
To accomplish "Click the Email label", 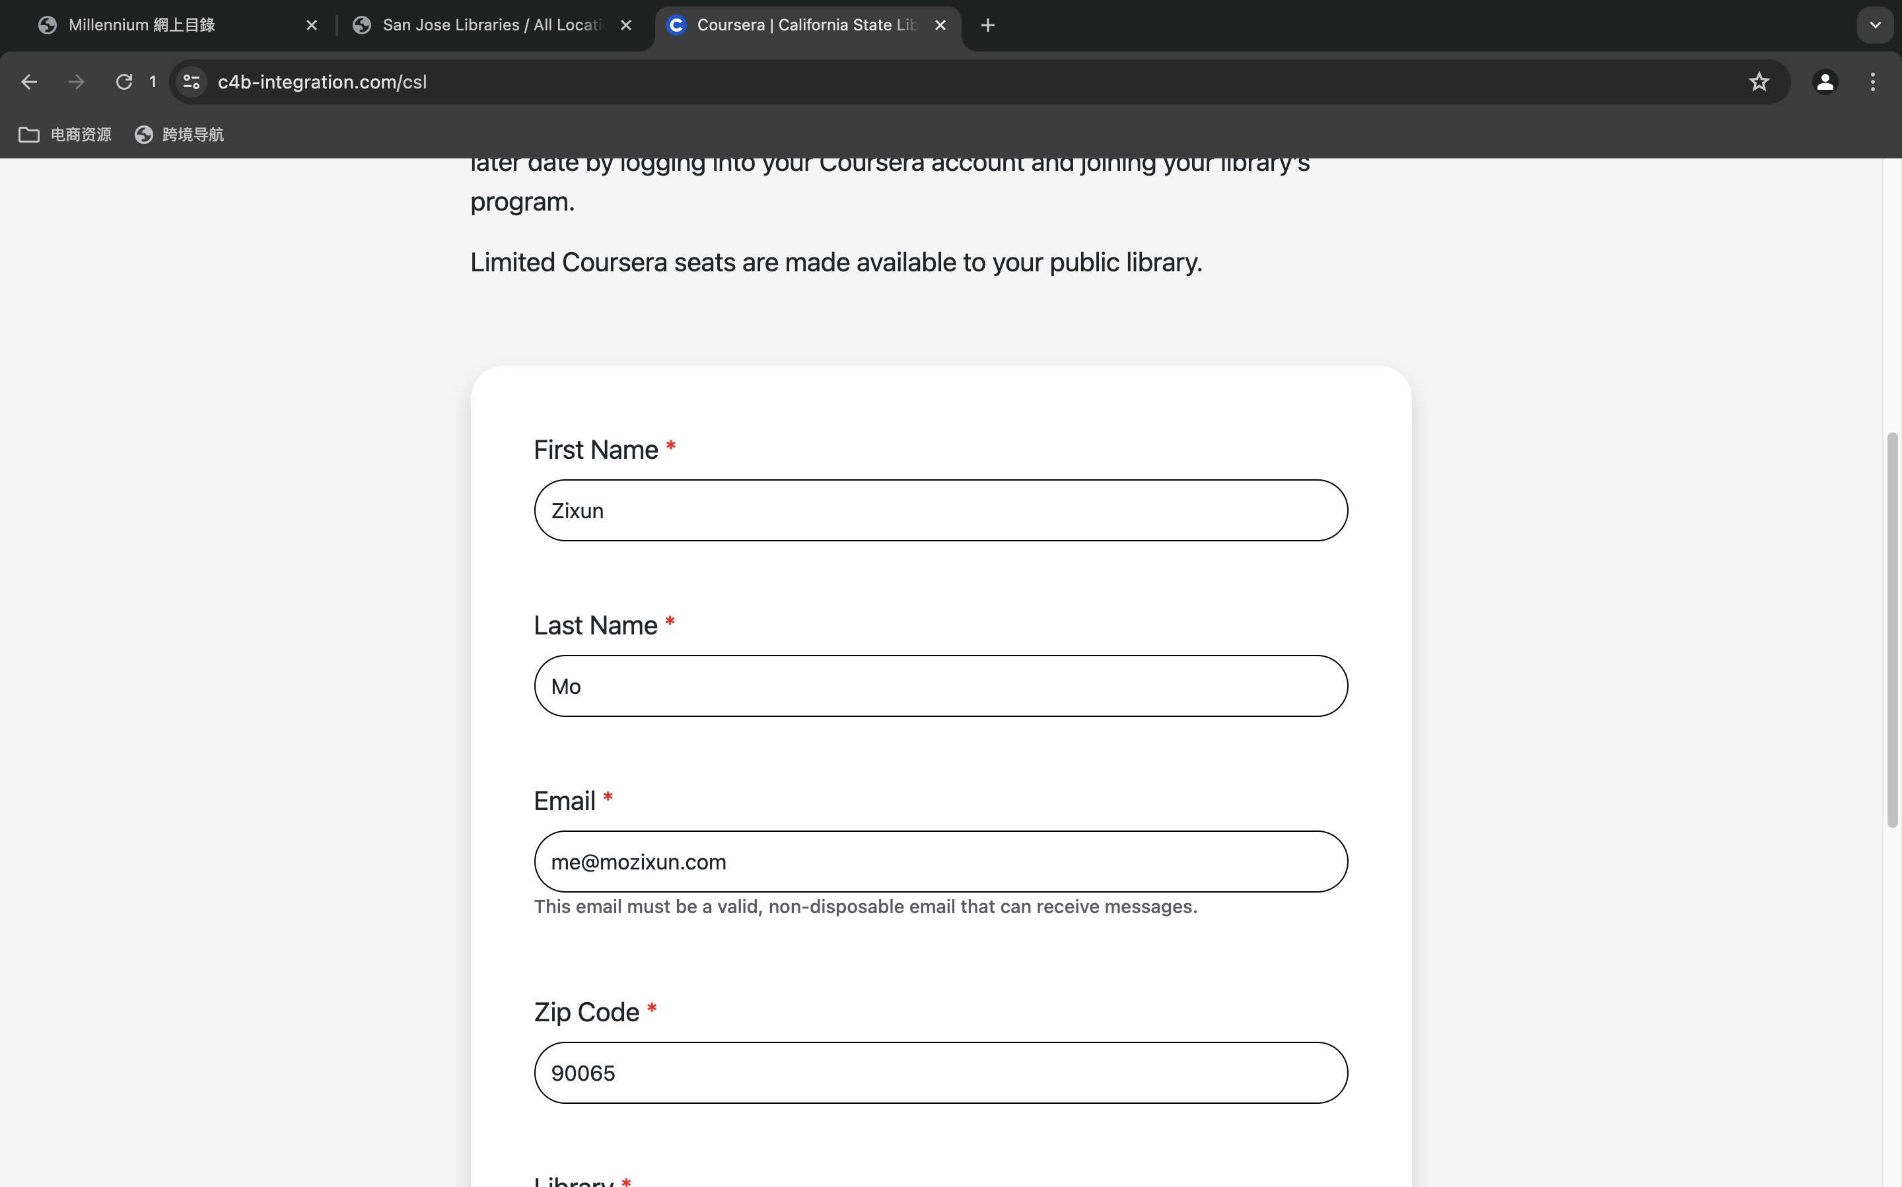I will [x=565, y=801].
